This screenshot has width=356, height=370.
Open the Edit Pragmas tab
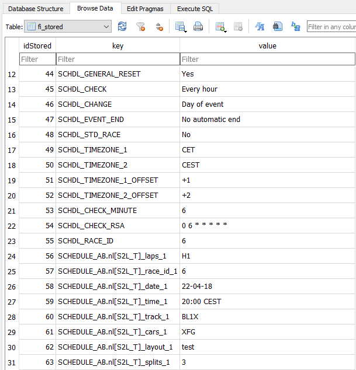coord(145,9)
